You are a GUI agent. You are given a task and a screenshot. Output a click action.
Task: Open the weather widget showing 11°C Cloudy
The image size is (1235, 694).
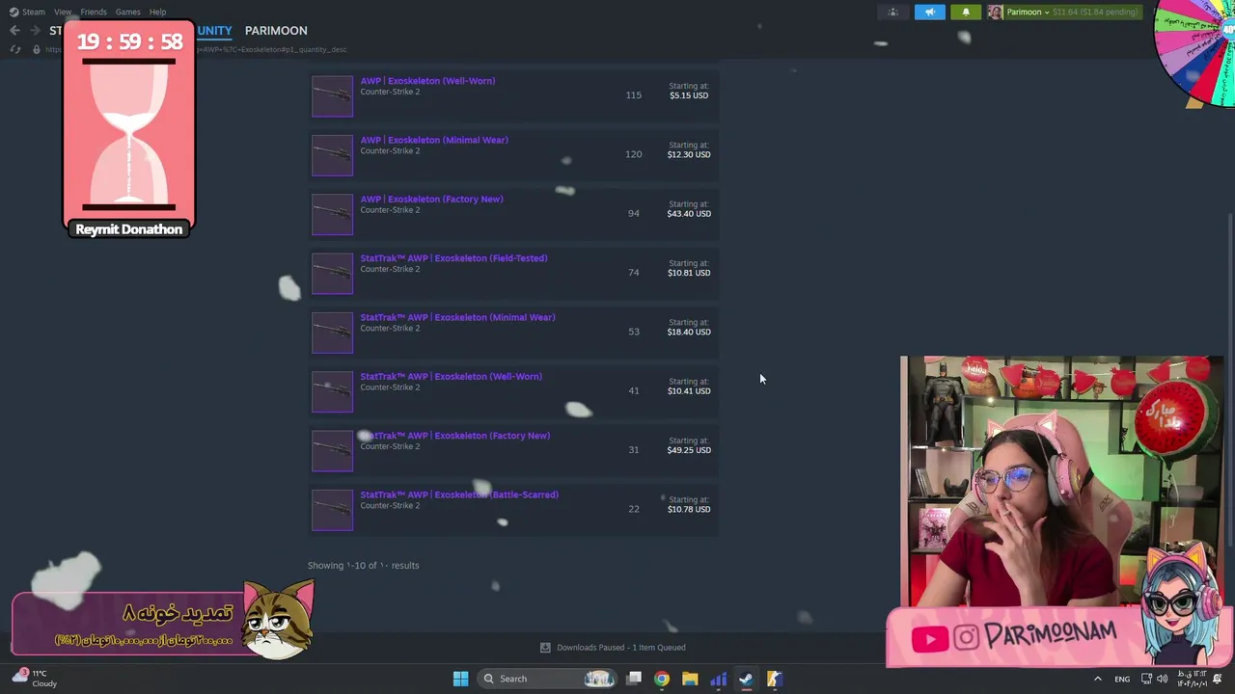click(35, 679)
